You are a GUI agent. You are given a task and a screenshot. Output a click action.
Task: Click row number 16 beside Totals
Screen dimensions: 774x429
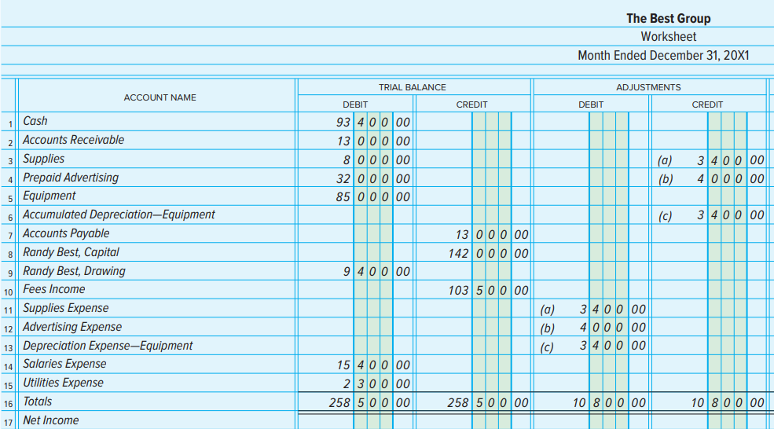(9, 404)
